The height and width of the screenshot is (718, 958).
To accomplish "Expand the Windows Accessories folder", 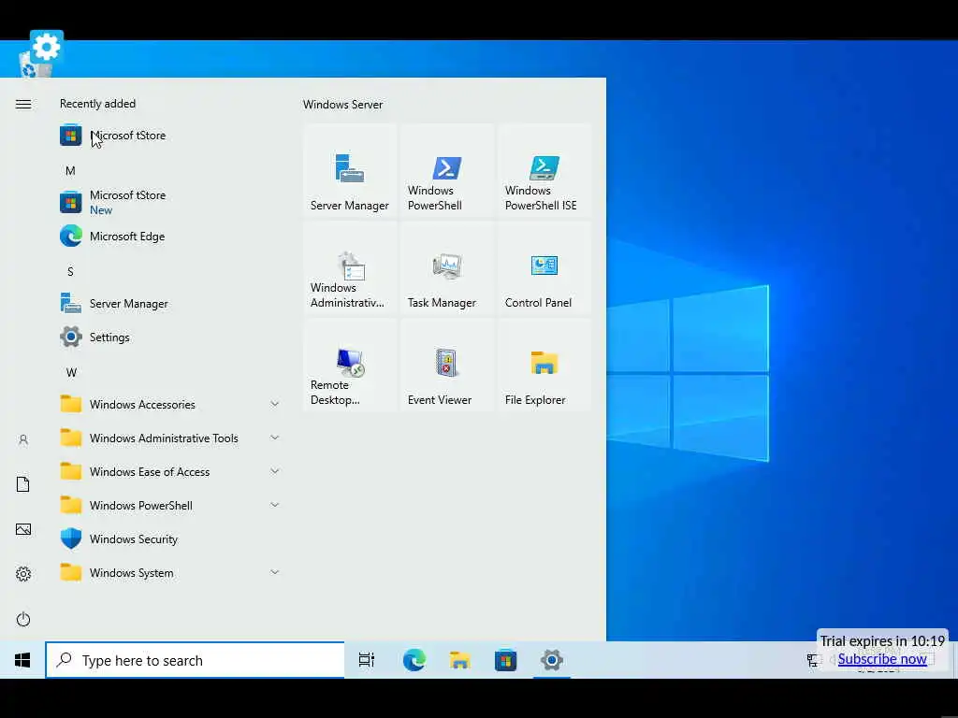I will pyautogui.click(x=171, y=404).
